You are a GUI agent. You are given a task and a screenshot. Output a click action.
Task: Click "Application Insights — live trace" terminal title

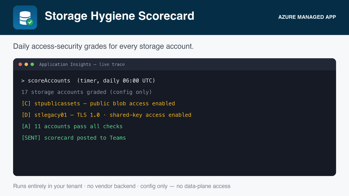(x=82, y=65)
